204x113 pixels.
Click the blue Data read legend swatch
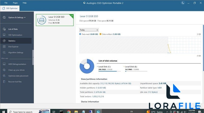coord(80,34)
